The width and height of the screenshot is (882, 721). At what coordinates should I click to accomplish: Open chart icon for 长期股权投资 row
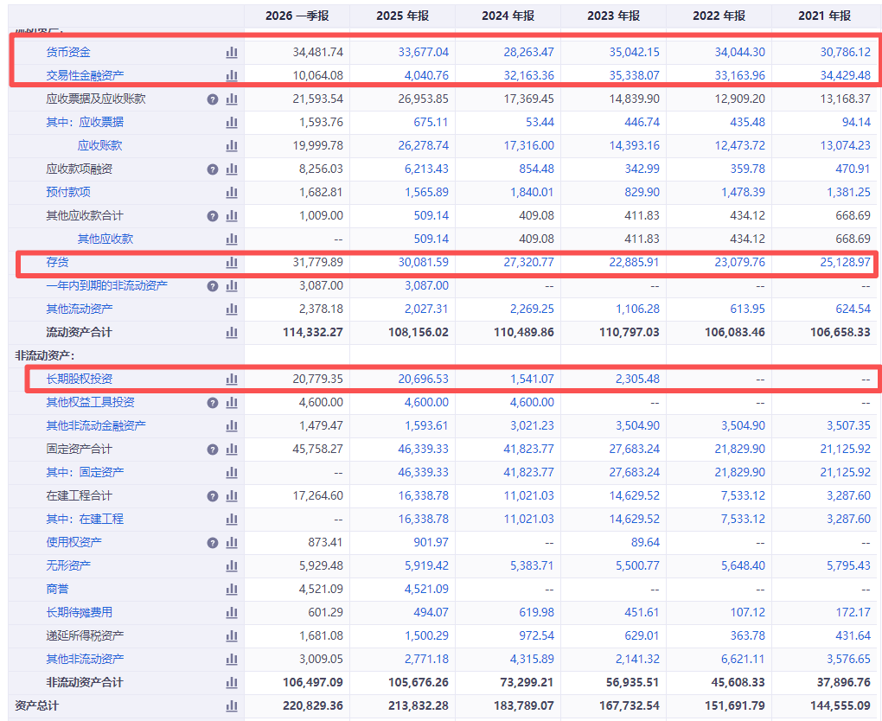point(231,379)
